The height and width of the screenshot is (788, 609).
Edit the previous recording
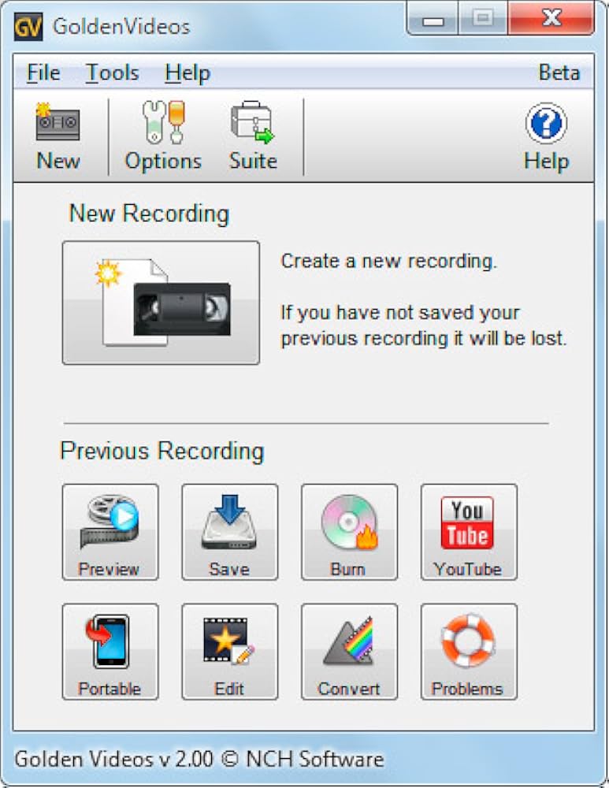(x=229, y=652)
